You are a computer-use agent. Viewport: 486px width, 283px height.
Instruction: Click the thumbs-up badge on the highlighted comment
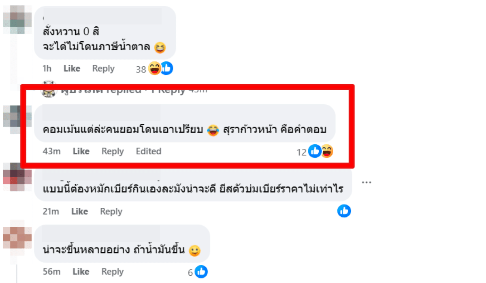click(314, 152)
